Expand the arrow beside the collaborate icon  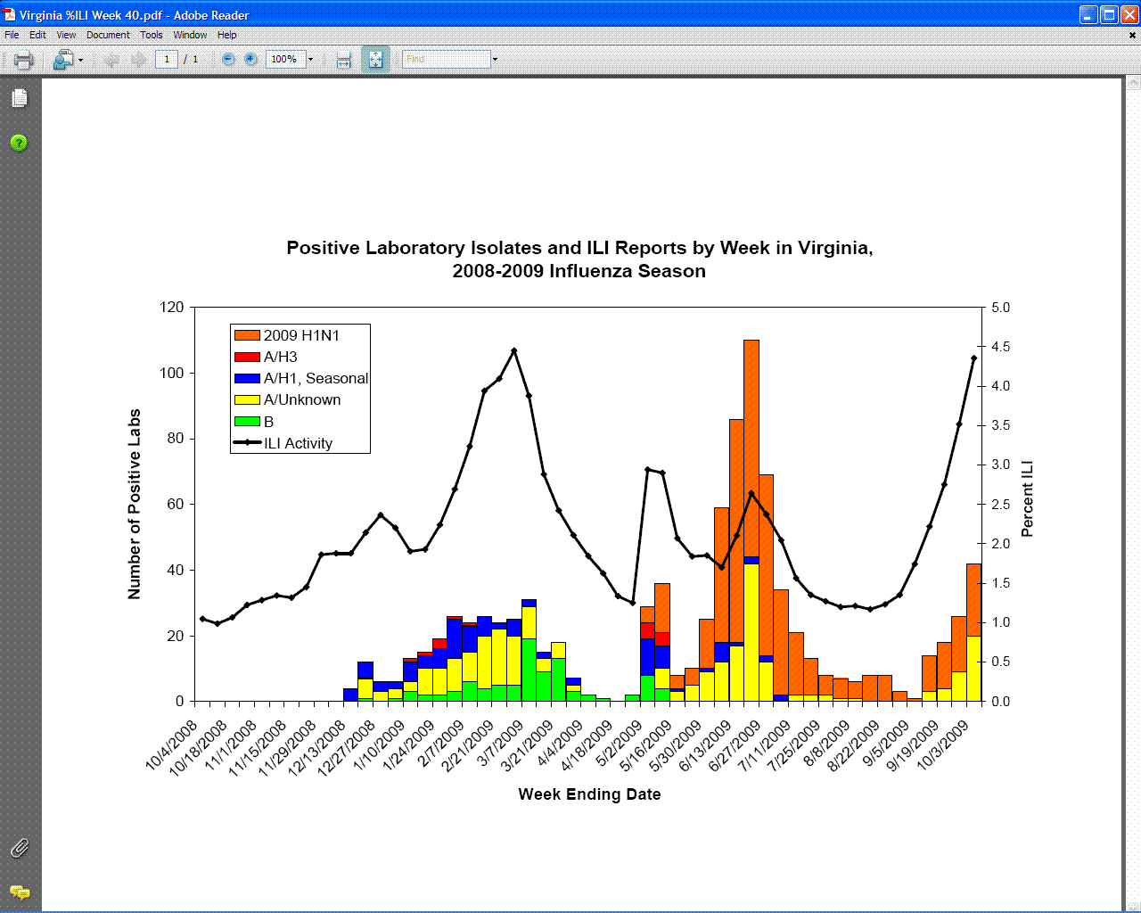coord(80,60)
